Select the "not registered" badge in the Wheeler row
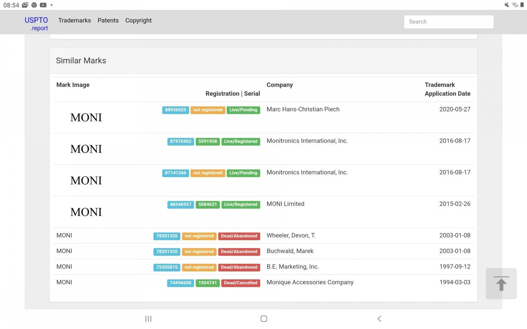This screenshot has height=329, width=527. pyautogui.click(x=199, y=236)
